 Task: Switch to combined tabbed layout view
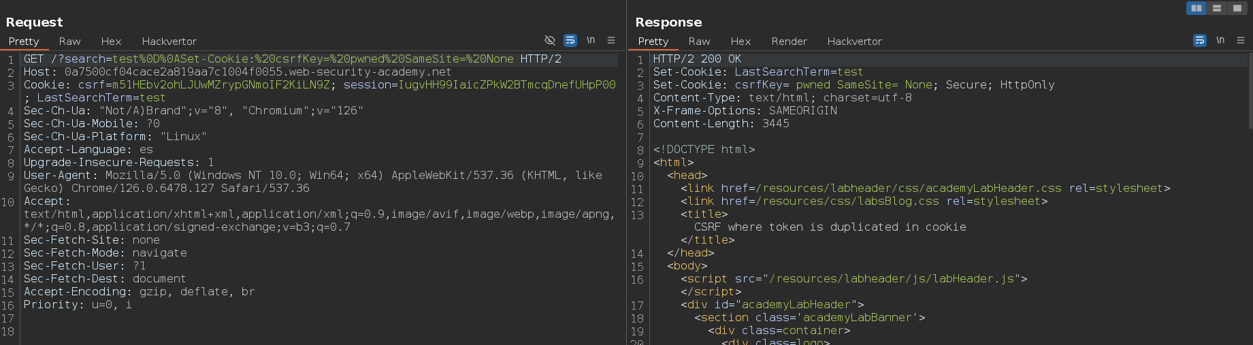click(x=1237, y=8)
